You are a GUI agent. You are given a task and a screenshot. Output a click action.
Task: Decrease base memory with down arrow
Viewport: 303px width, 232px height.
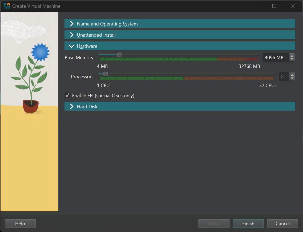pyautogui.click(x=292, y=59)
